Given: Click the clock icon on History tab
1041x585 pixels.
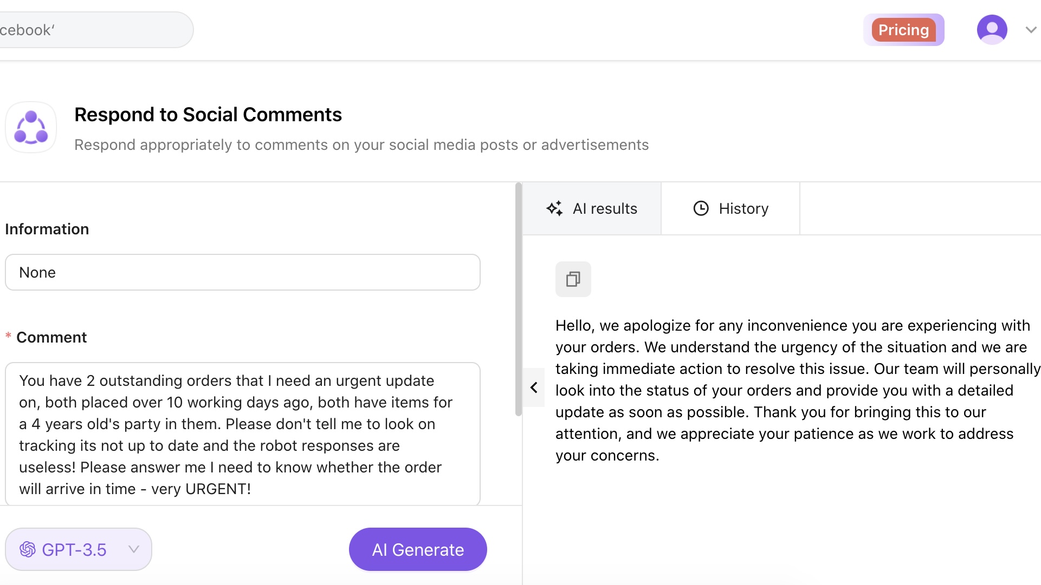Looking at the screenshot, I should click(701, 208).
